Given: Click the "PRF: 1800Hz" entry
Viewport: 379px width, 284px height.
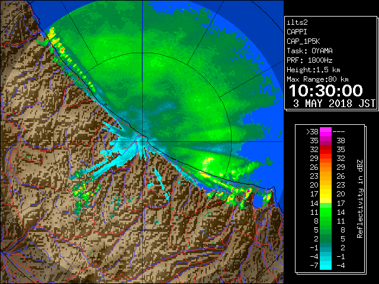Looking at the screenshot, I should [x=310, y=60].
